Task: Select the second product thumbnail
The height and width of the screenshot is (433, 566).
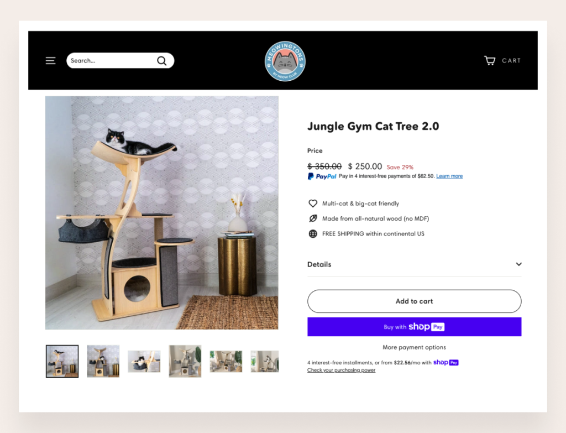Action: pyautogui.click(x=103, y=361)
